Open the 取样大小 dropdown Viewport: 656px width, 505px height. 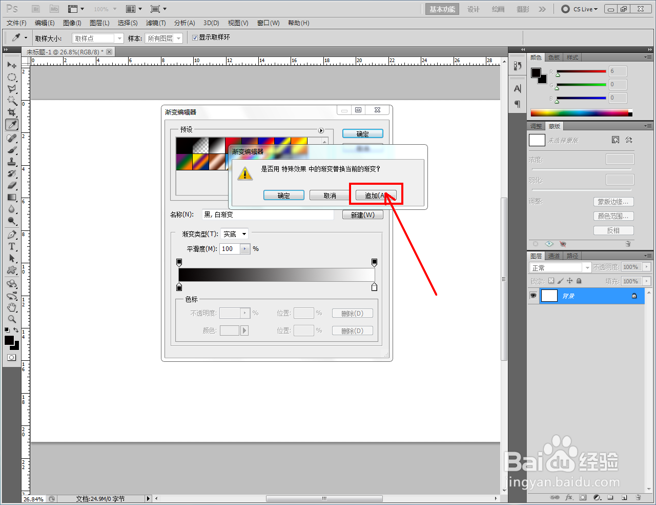pyautogui.click(x=98, y=38)
